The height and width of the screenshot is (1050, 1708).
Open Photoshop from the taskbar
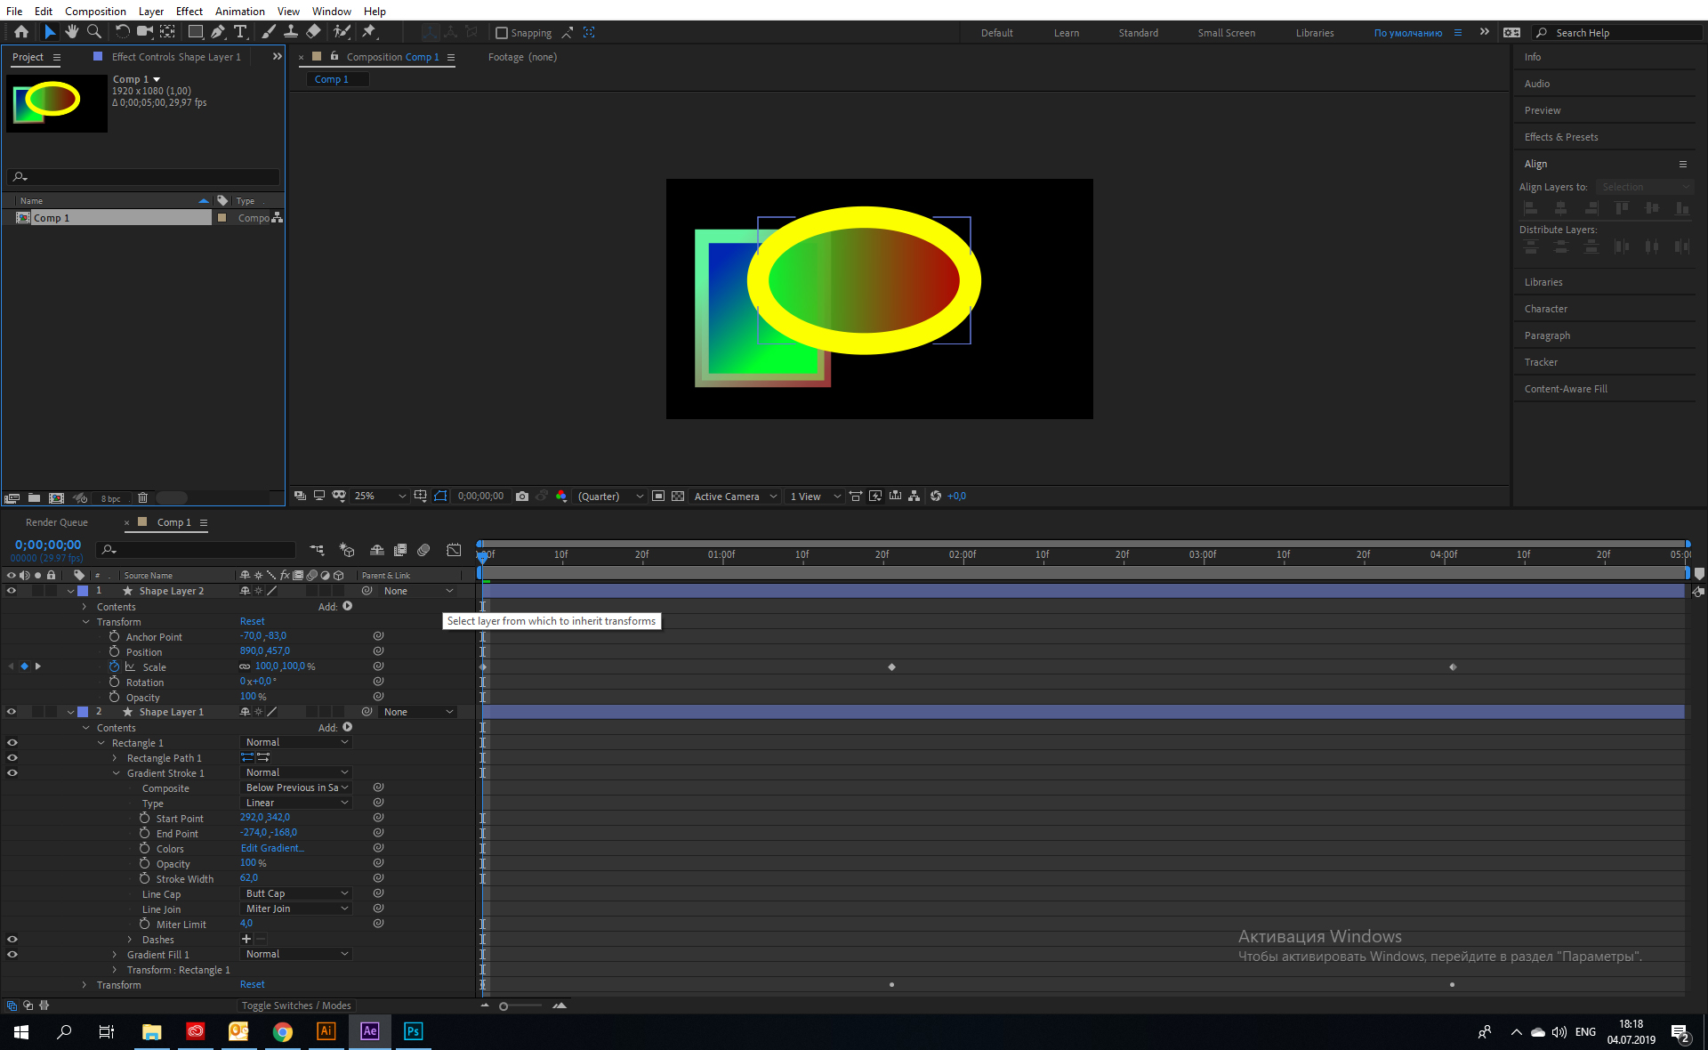[x=413, y=1031]
